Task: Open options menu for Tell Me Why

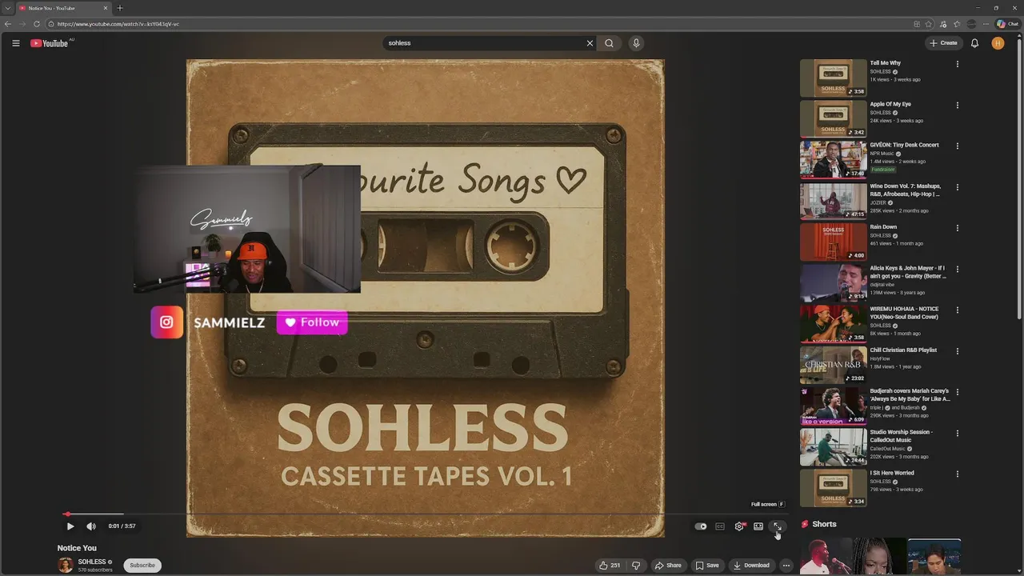Action: [x=957, y=64]
